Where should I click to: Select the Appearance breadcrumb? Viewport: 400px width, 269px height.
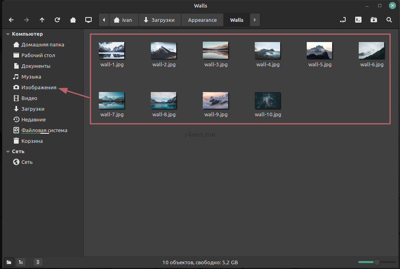pyautogui.click(x=202, y=20)
